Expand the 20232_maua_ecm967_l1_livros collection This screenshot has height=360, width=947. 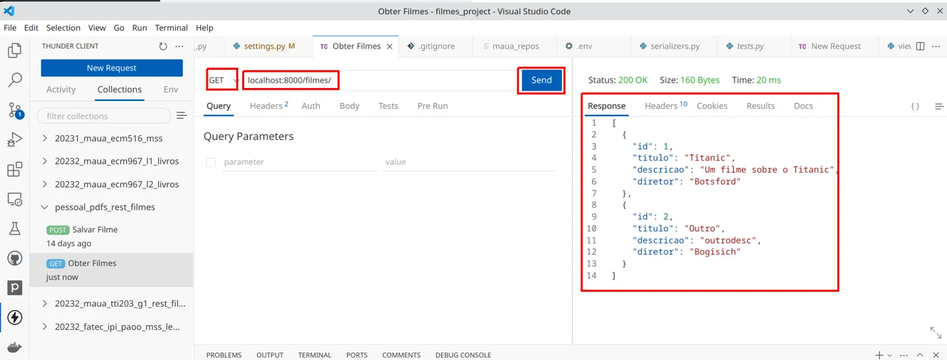pyautogui.click(x=112, y=161)
